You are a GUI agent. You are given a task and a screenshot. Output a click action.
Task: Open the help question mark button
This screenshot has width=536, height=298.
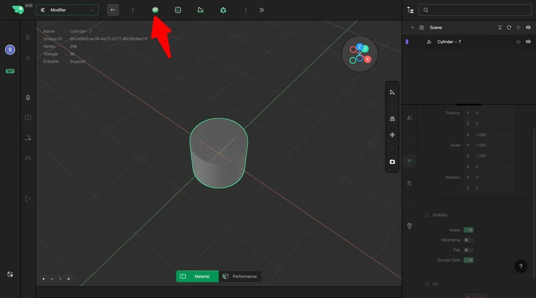(x=520, y=266)
